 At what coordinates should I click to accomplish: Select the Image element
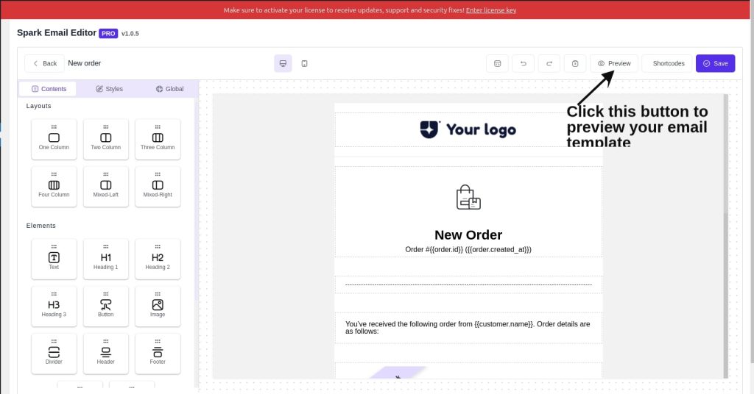(x=158, y=307)
